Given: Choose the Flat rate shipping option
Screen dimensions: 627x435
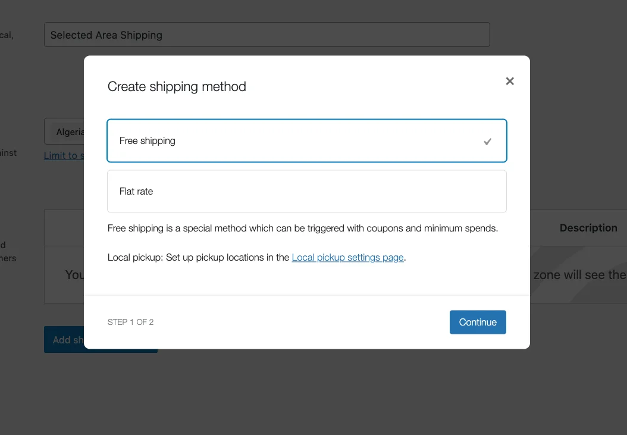Looking at the screenshot, I should click(x=306, y=192).
